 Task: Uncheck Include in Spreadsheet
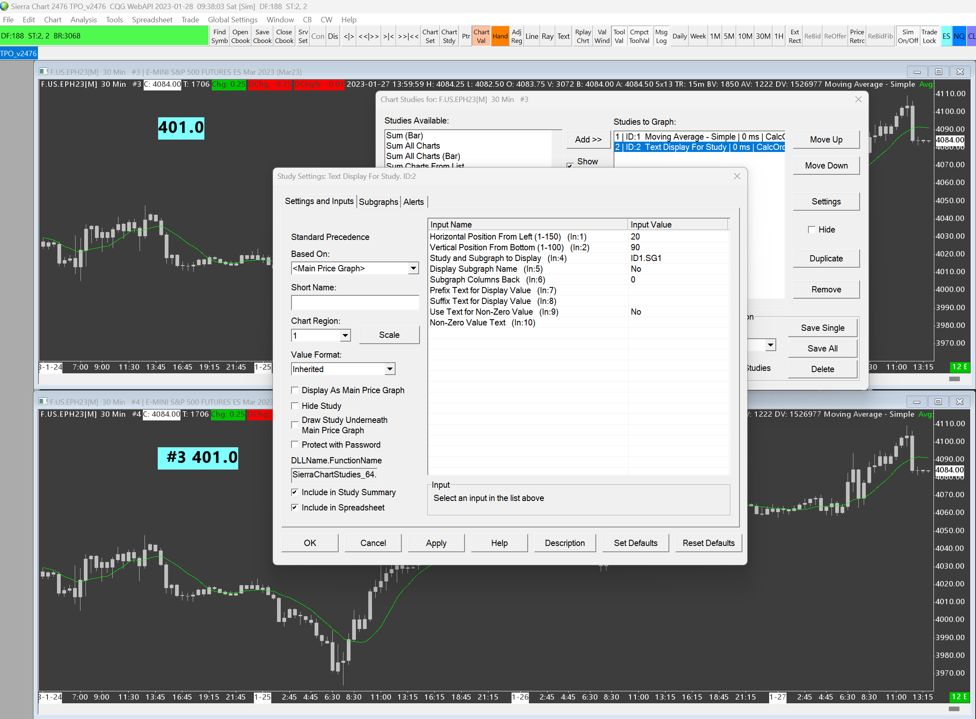[295, 508]
